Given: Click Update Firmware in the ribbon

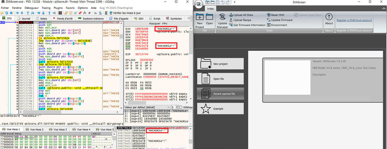Looking at the screenshot, I should [279, 20].
